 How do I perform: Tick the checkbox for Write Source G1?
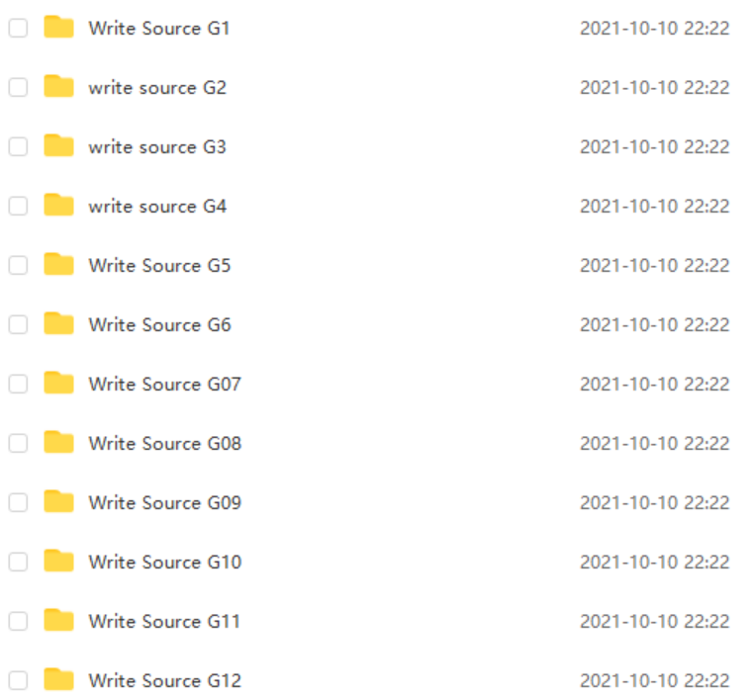pyautogui.click(x=18, y=28)
